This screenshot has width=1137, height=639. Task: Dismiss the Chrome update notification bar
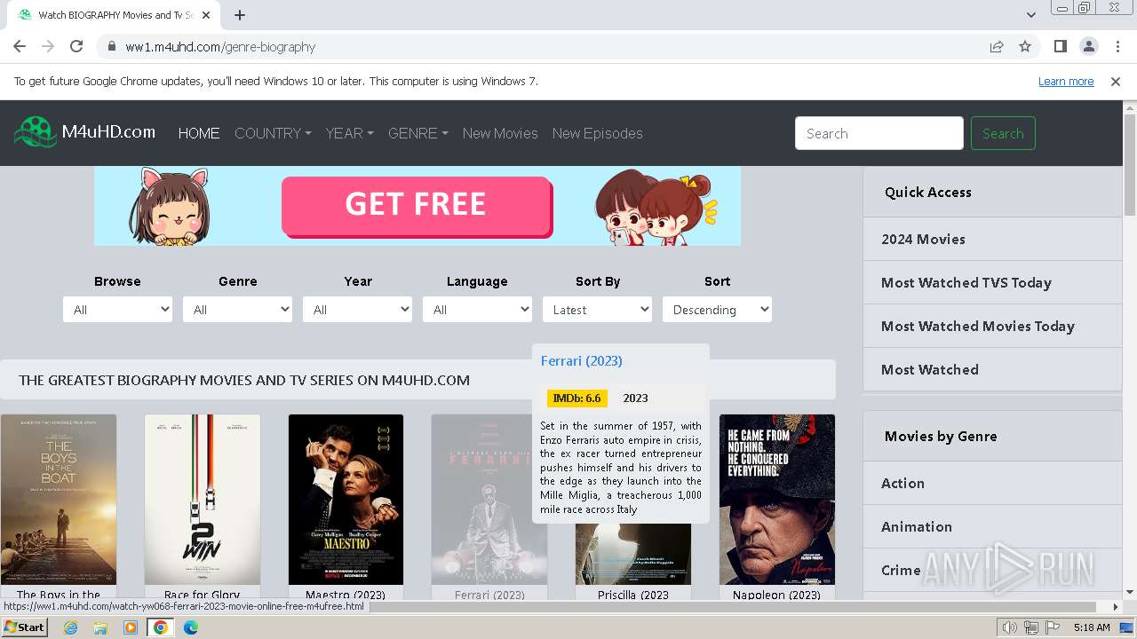pos(1116,81)
